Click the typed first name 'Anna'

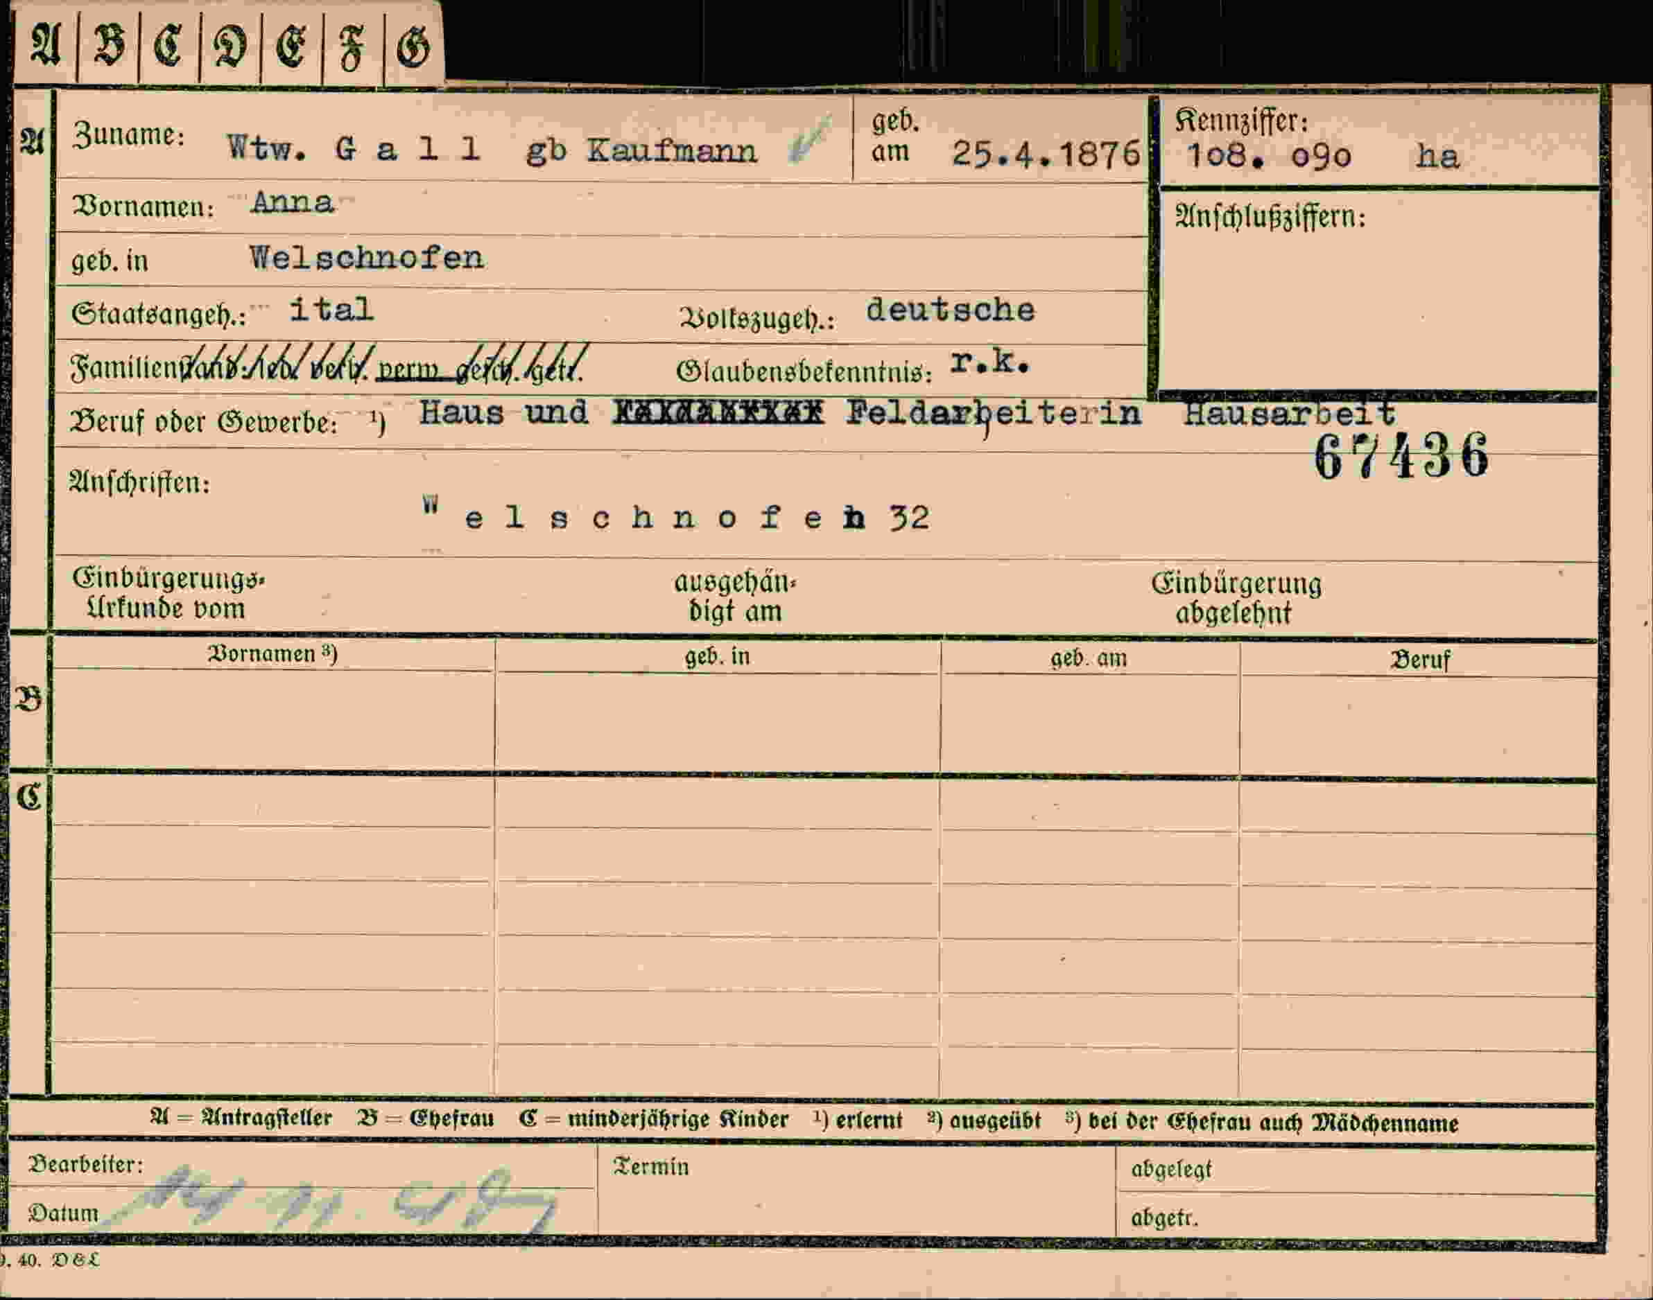point(293,202)
